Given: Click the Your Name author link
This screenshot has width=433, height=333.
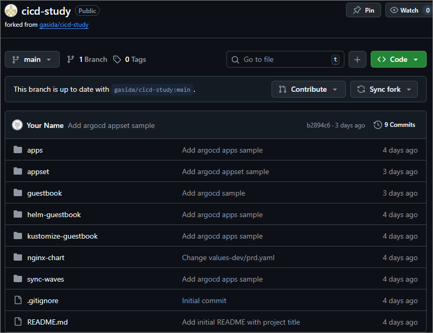Looking at the screenshot, I should pyautogui.click(x=45, y=125).
